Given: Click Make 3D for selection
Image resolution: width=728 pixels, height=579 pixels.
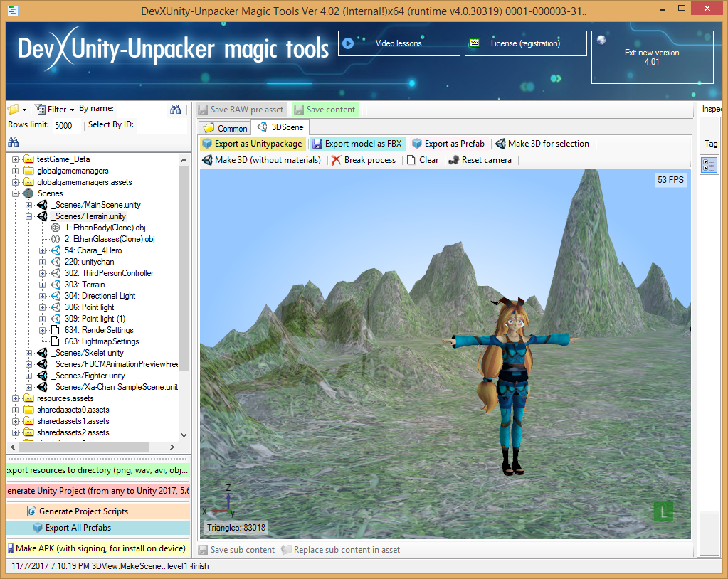Looking at the screenshot, I should tap(542, 144).
